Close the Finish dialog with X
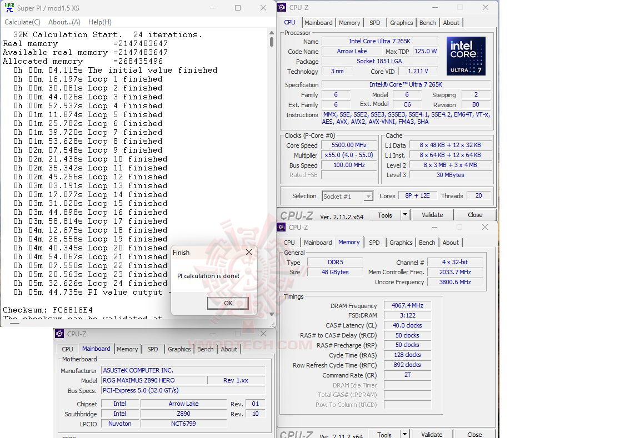The height and width of the screenshot is (438, 640). tap(248, 252)
